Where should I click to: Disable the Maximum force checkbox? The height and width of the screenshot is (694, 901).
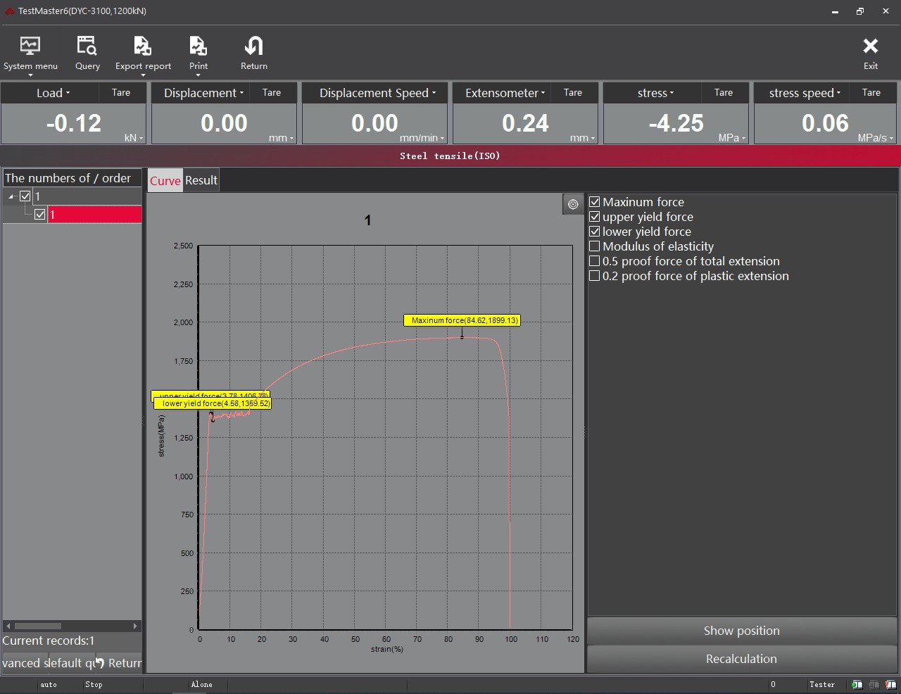(x=595, y=202)
